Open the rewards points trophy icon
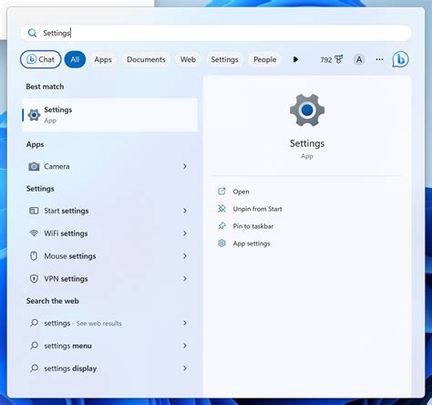Screen dimensions: 432x405 pyautogui.click(x=338, y=59)
